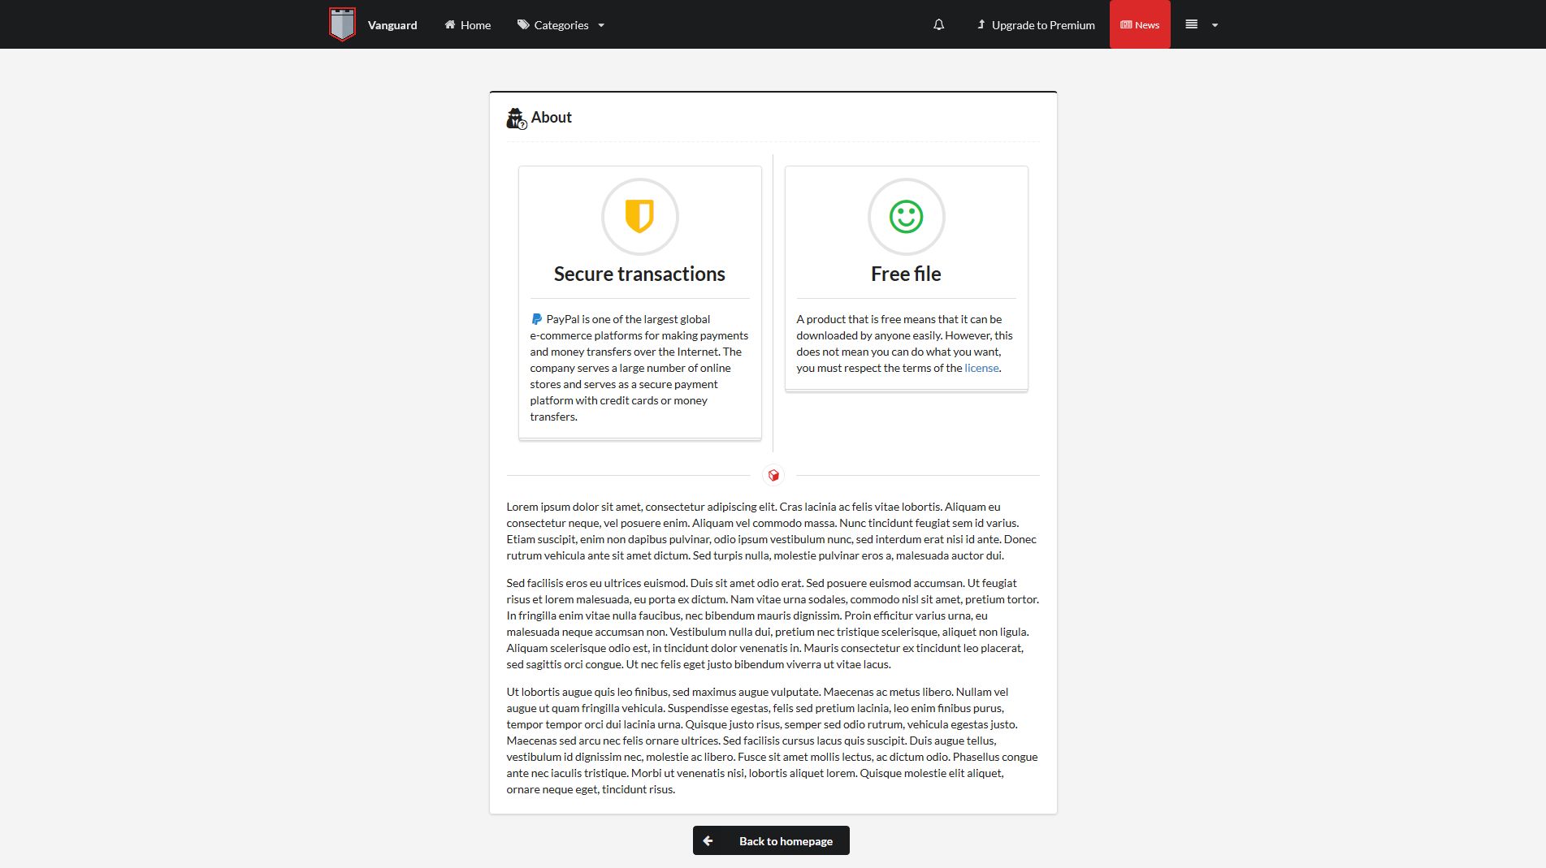The width and height of the screenshot is (1546, 868).
Task: Open the News section
Action: (x=1140, y=24)
